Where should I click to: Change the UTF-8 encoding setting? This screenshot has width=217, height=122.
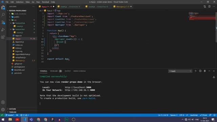(182, 115)
